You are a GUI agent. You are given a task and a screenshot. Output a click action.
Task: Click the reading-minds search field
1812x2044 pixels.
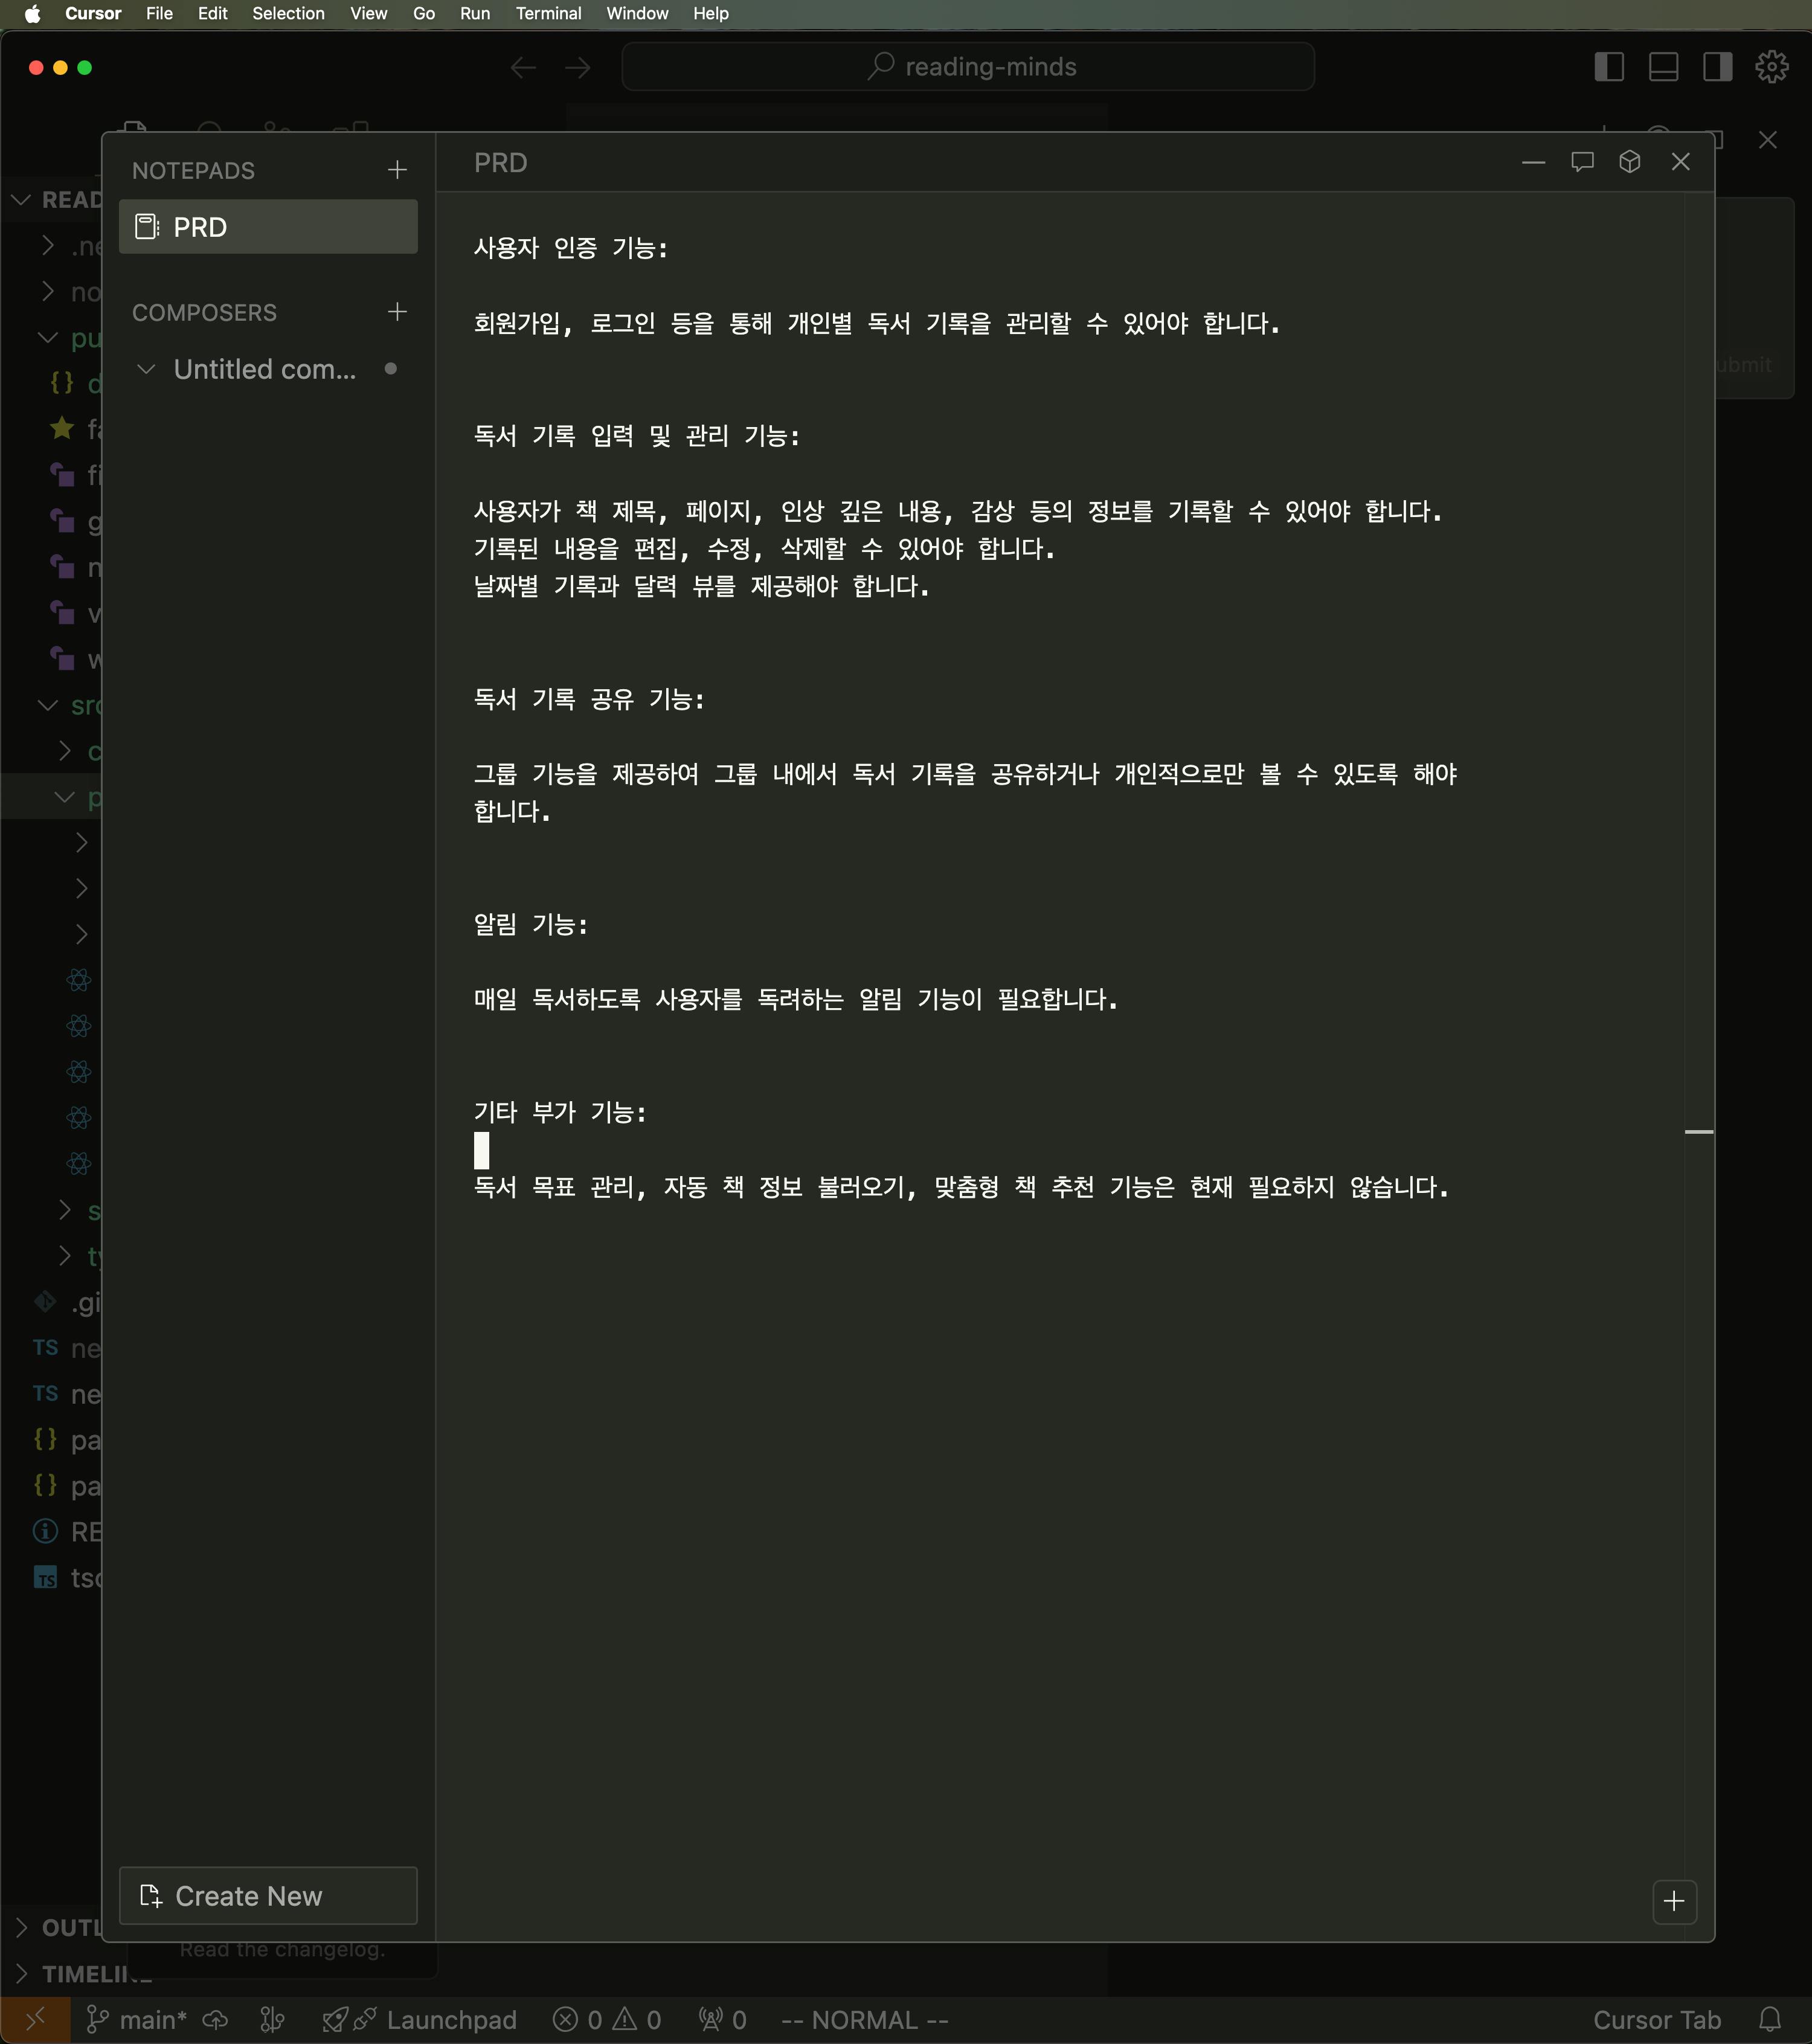[x=968, y=67]
